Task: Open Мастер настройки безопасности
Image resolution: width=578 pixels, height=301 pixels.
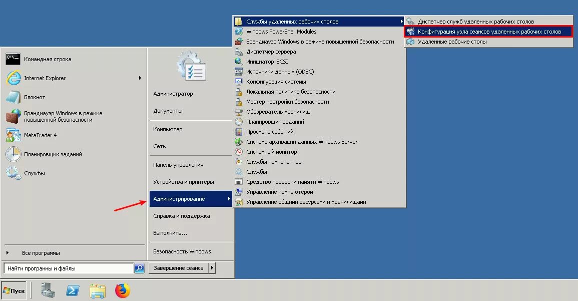Action: coord(288,102)
